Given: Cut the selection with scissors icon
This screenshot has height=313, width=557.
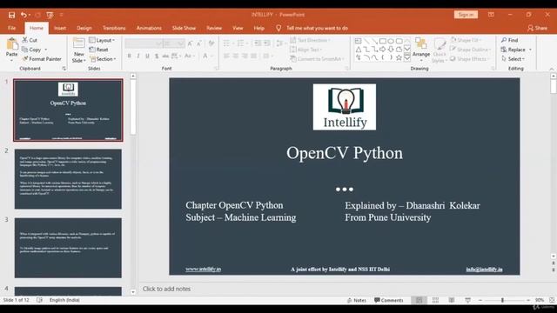Looking at the screenshot, I should [x=25, y=40].
